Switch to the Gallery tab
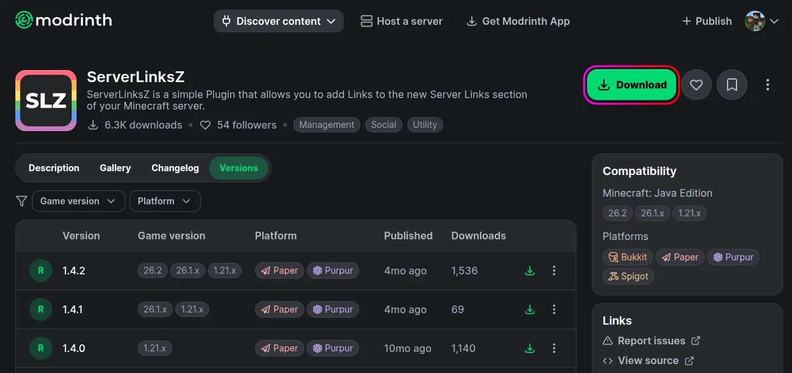Viewport: 792px width, 373px height. pyautogui.click(x=115, y=168)
